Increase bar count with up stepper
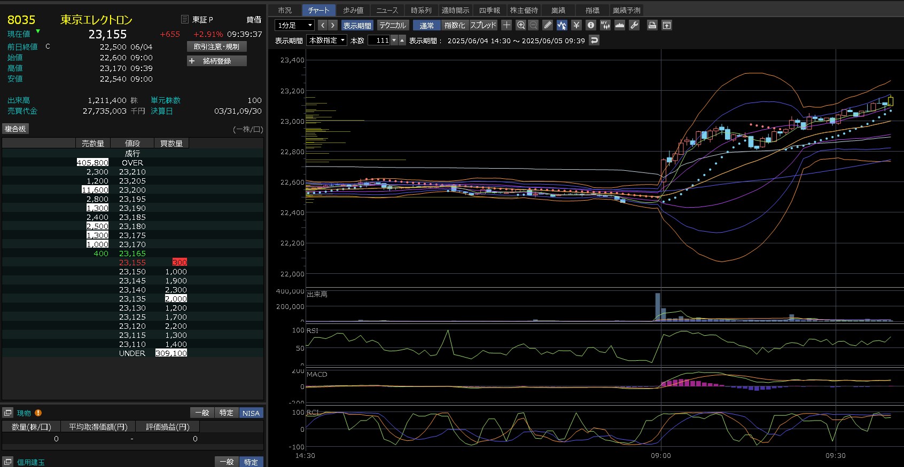The image size is (904, 467). (x=402, y=41)
